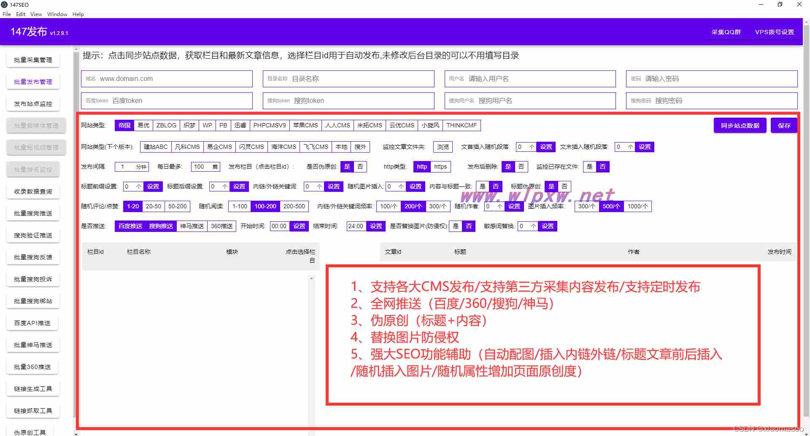810x436 pixels.
Task: Click 设置 for 随机图片插入
Action: [416, 186]
